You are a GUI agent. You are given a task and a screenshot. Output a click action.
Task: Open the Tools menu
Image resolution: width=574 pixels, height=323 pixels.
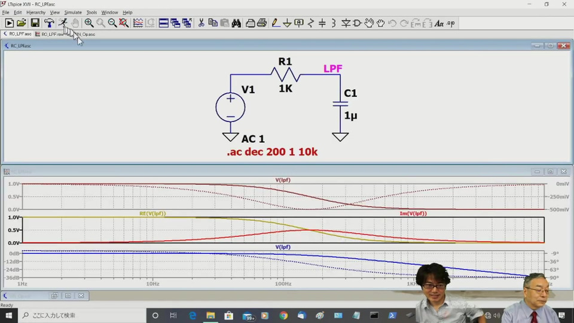[x=91, y=12]
